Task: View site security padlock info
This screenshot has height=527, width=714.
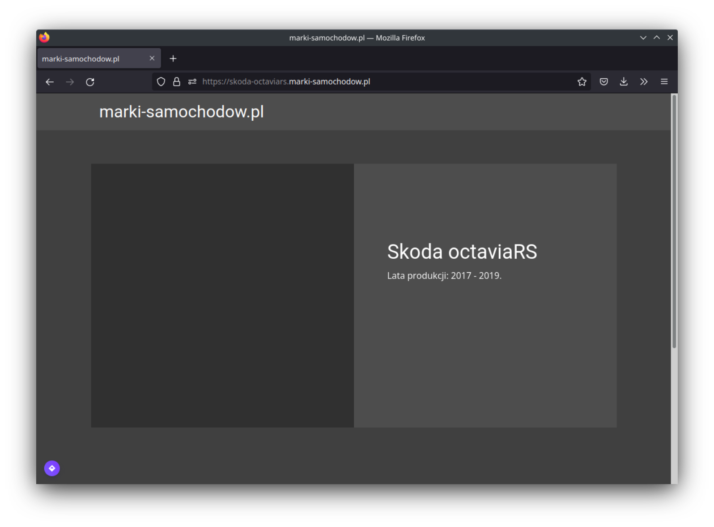Action: [177, 81]
